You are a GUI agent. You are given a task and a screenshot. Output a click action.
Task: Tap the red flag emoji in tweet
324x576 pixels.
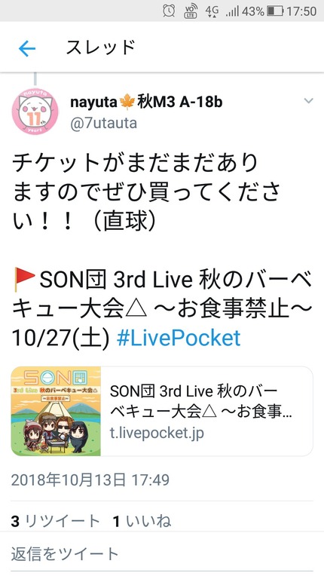(x=23, y=280)
